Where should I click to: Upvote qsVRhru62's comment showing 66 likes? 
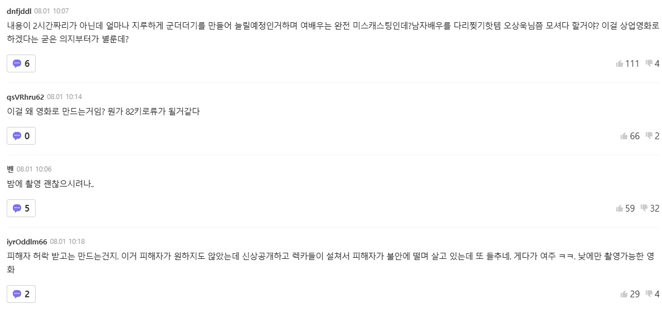(630, 136)
